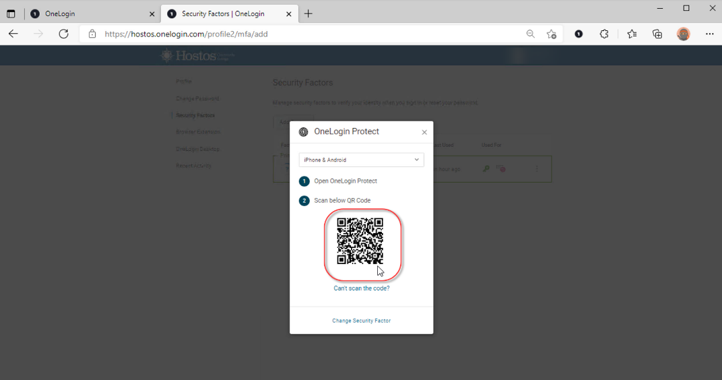Refresh the page with the reload icon
This screenshot has width=722, height=380.
pyautogui.click(x=63, y=34)
